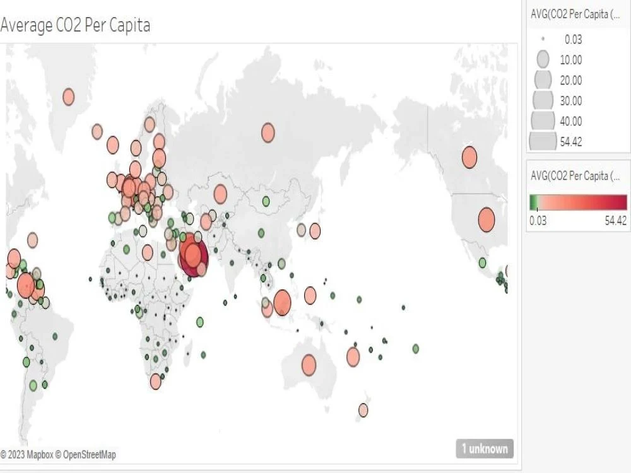Select the bubble over Australia

309,365
